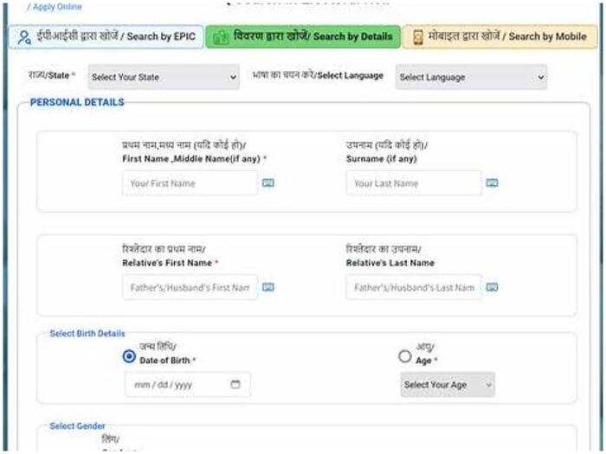This screenshot has height=454, width=606.
Task: Open calendar picker in Date of Birth field
Action: [235, 384]
